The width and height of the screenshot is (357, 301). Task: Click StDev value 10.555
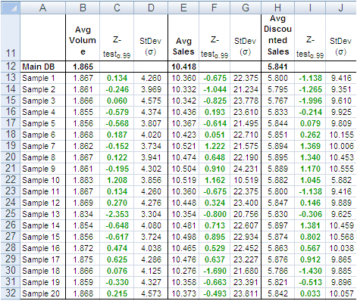point(341,169)
